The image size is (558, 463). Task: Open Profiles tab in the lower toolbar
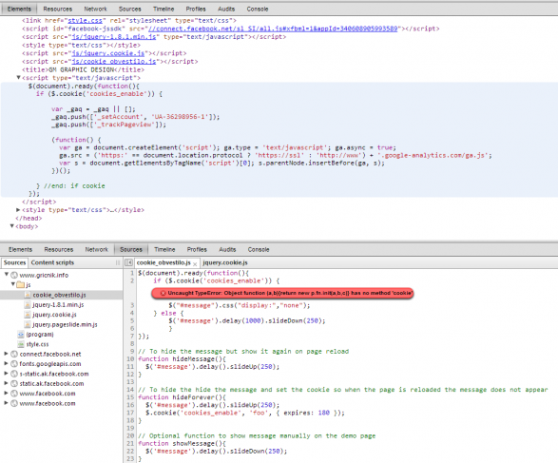click(x=197, y=249)
